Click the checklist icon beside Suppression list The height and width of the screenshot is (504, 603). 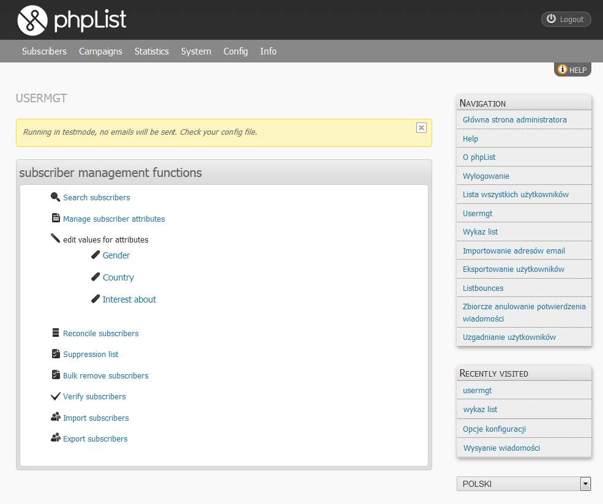(56, 353)
